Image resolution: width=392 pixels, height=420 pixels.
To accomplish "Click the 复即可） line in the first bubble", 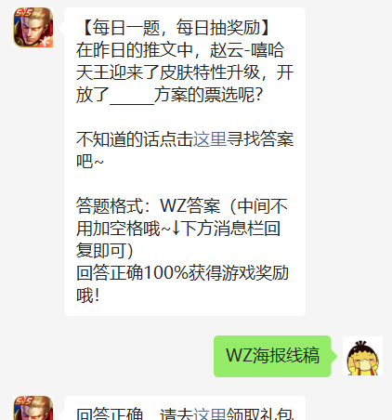I will [x=105, y=251].
